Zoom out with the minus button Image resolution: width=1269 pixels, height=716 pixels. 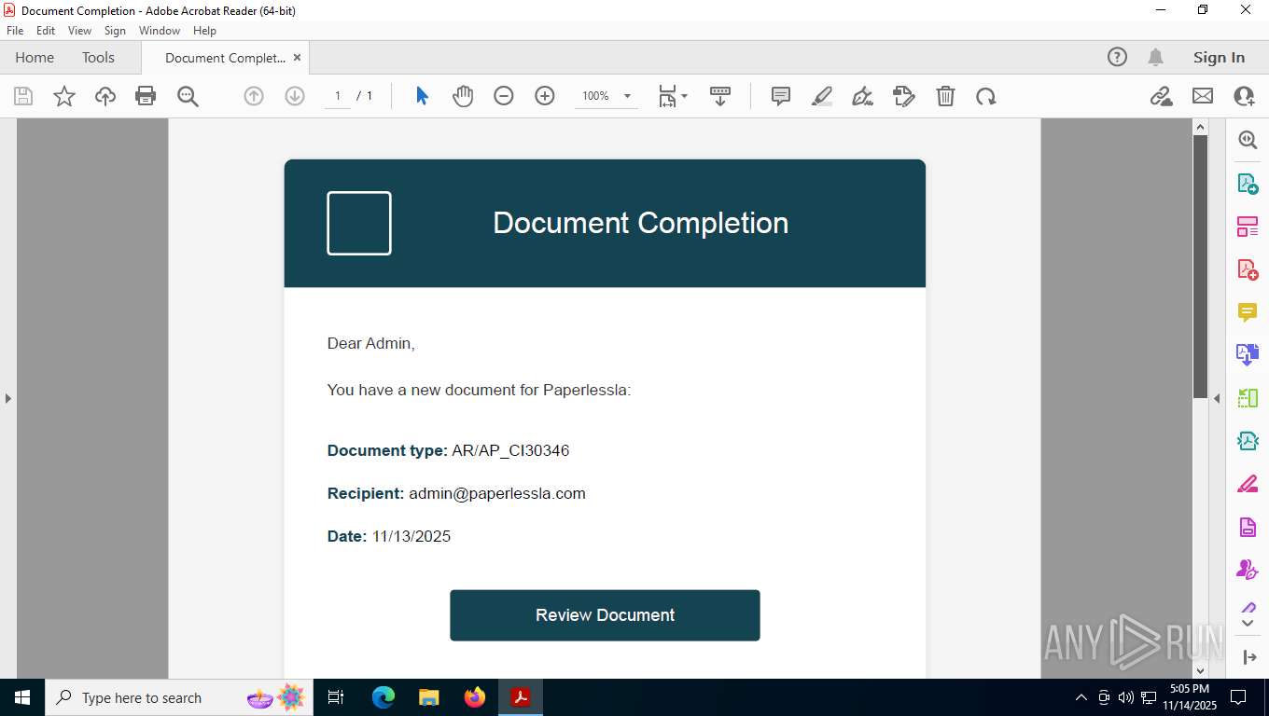point(504,96)
